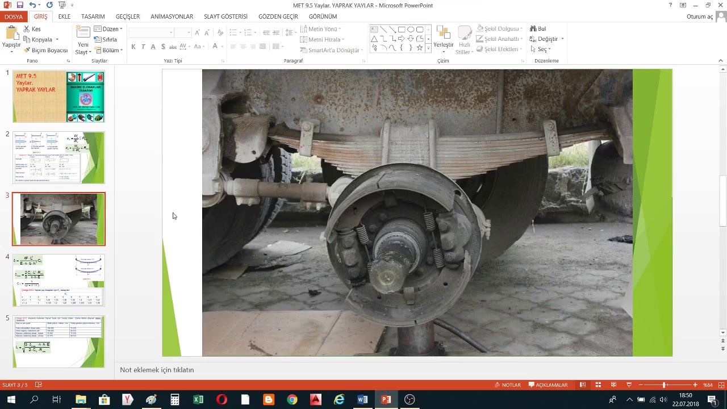This screenshot has height=409, width=727.
Task: Toggle justify text alignment
Action: tap(264, 47)
